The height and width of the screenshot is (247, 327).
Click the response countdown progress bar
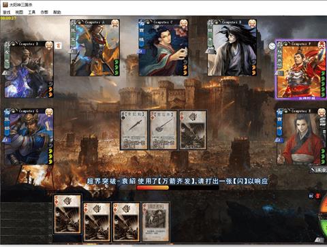click(x=178, y=188)
